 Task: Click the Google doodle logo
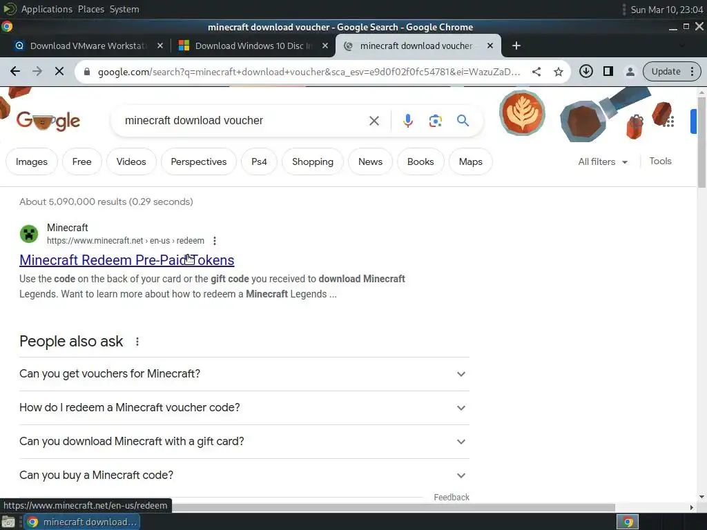tap(48, 121)
